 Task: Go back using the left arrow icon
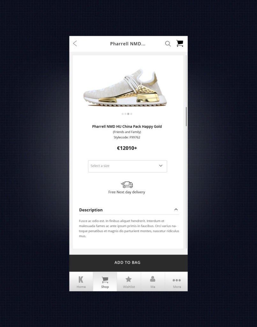click(x=75, y=43)
